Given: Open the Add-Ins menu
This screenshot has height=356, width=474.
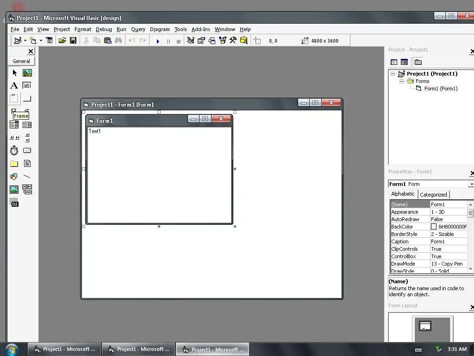Looking at the screenshot, I should pos(201,29).
